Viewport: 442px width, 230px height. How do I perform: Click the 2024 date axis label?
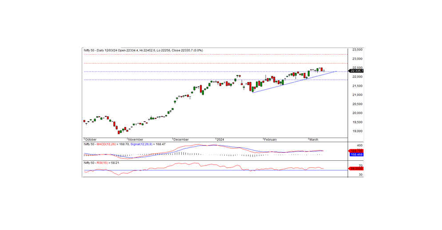[220, 139]
